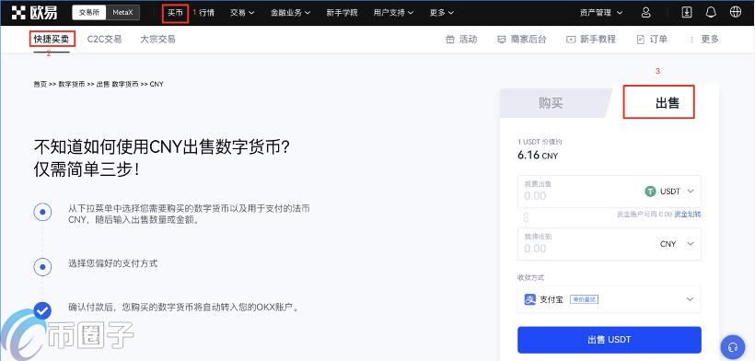Click the 出售 USDT button

pos(610,340)
